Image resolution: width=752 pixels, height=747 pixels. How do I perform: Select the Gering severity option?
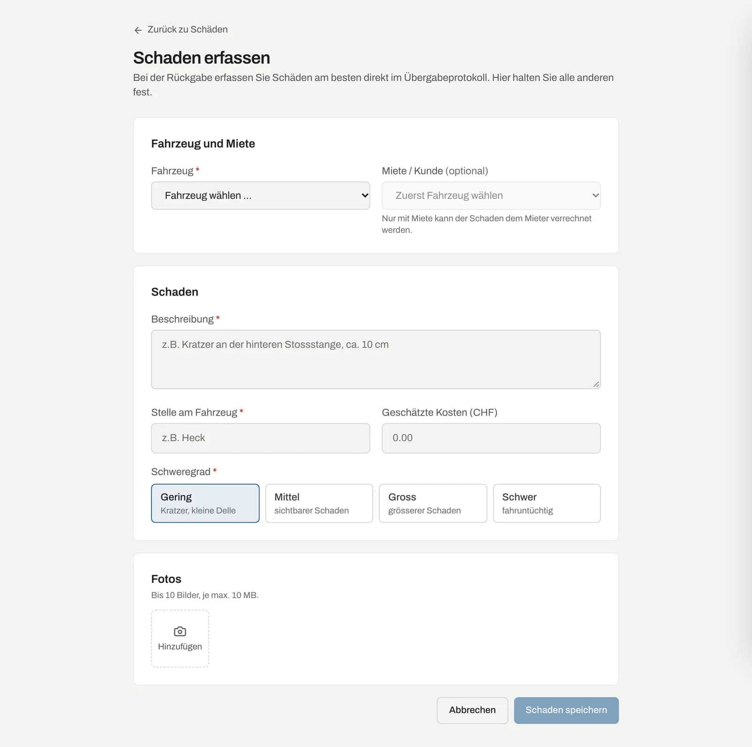[205, 503]
